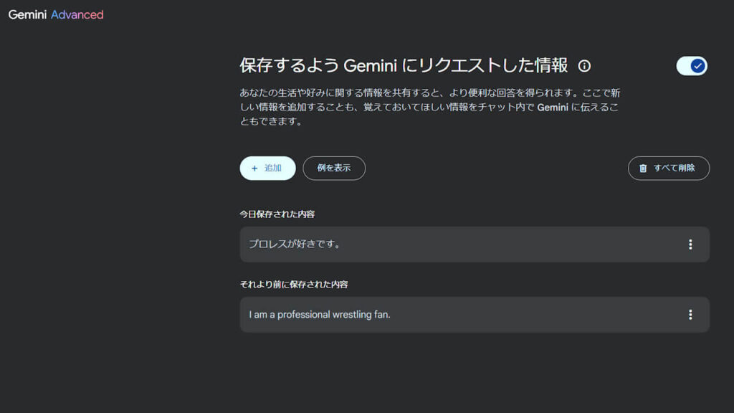Viewport: 734px width, 413px height.
Task: Select the saved entry プロレスが好きです。
Action: pos(475,245)
